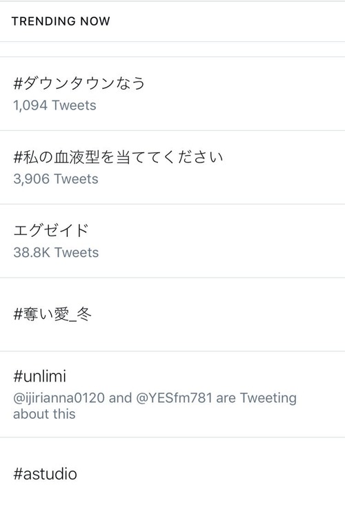Screen dimensions: 345x507
Task: Tap the word 'Tweets' under エグゼイド
Action: tap(77, 253)
